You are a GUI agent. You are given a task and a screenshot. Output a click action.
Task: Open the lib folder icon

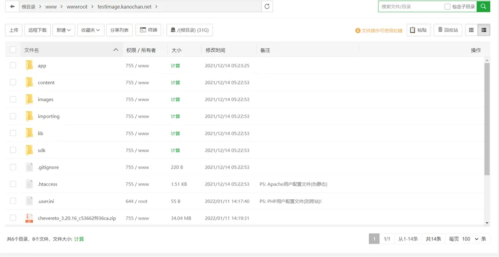[29, 133]
